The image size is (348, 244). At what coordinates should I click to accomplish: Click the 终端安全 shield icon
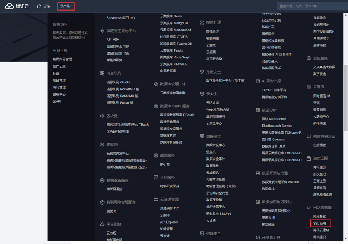[x=202, y=233]
